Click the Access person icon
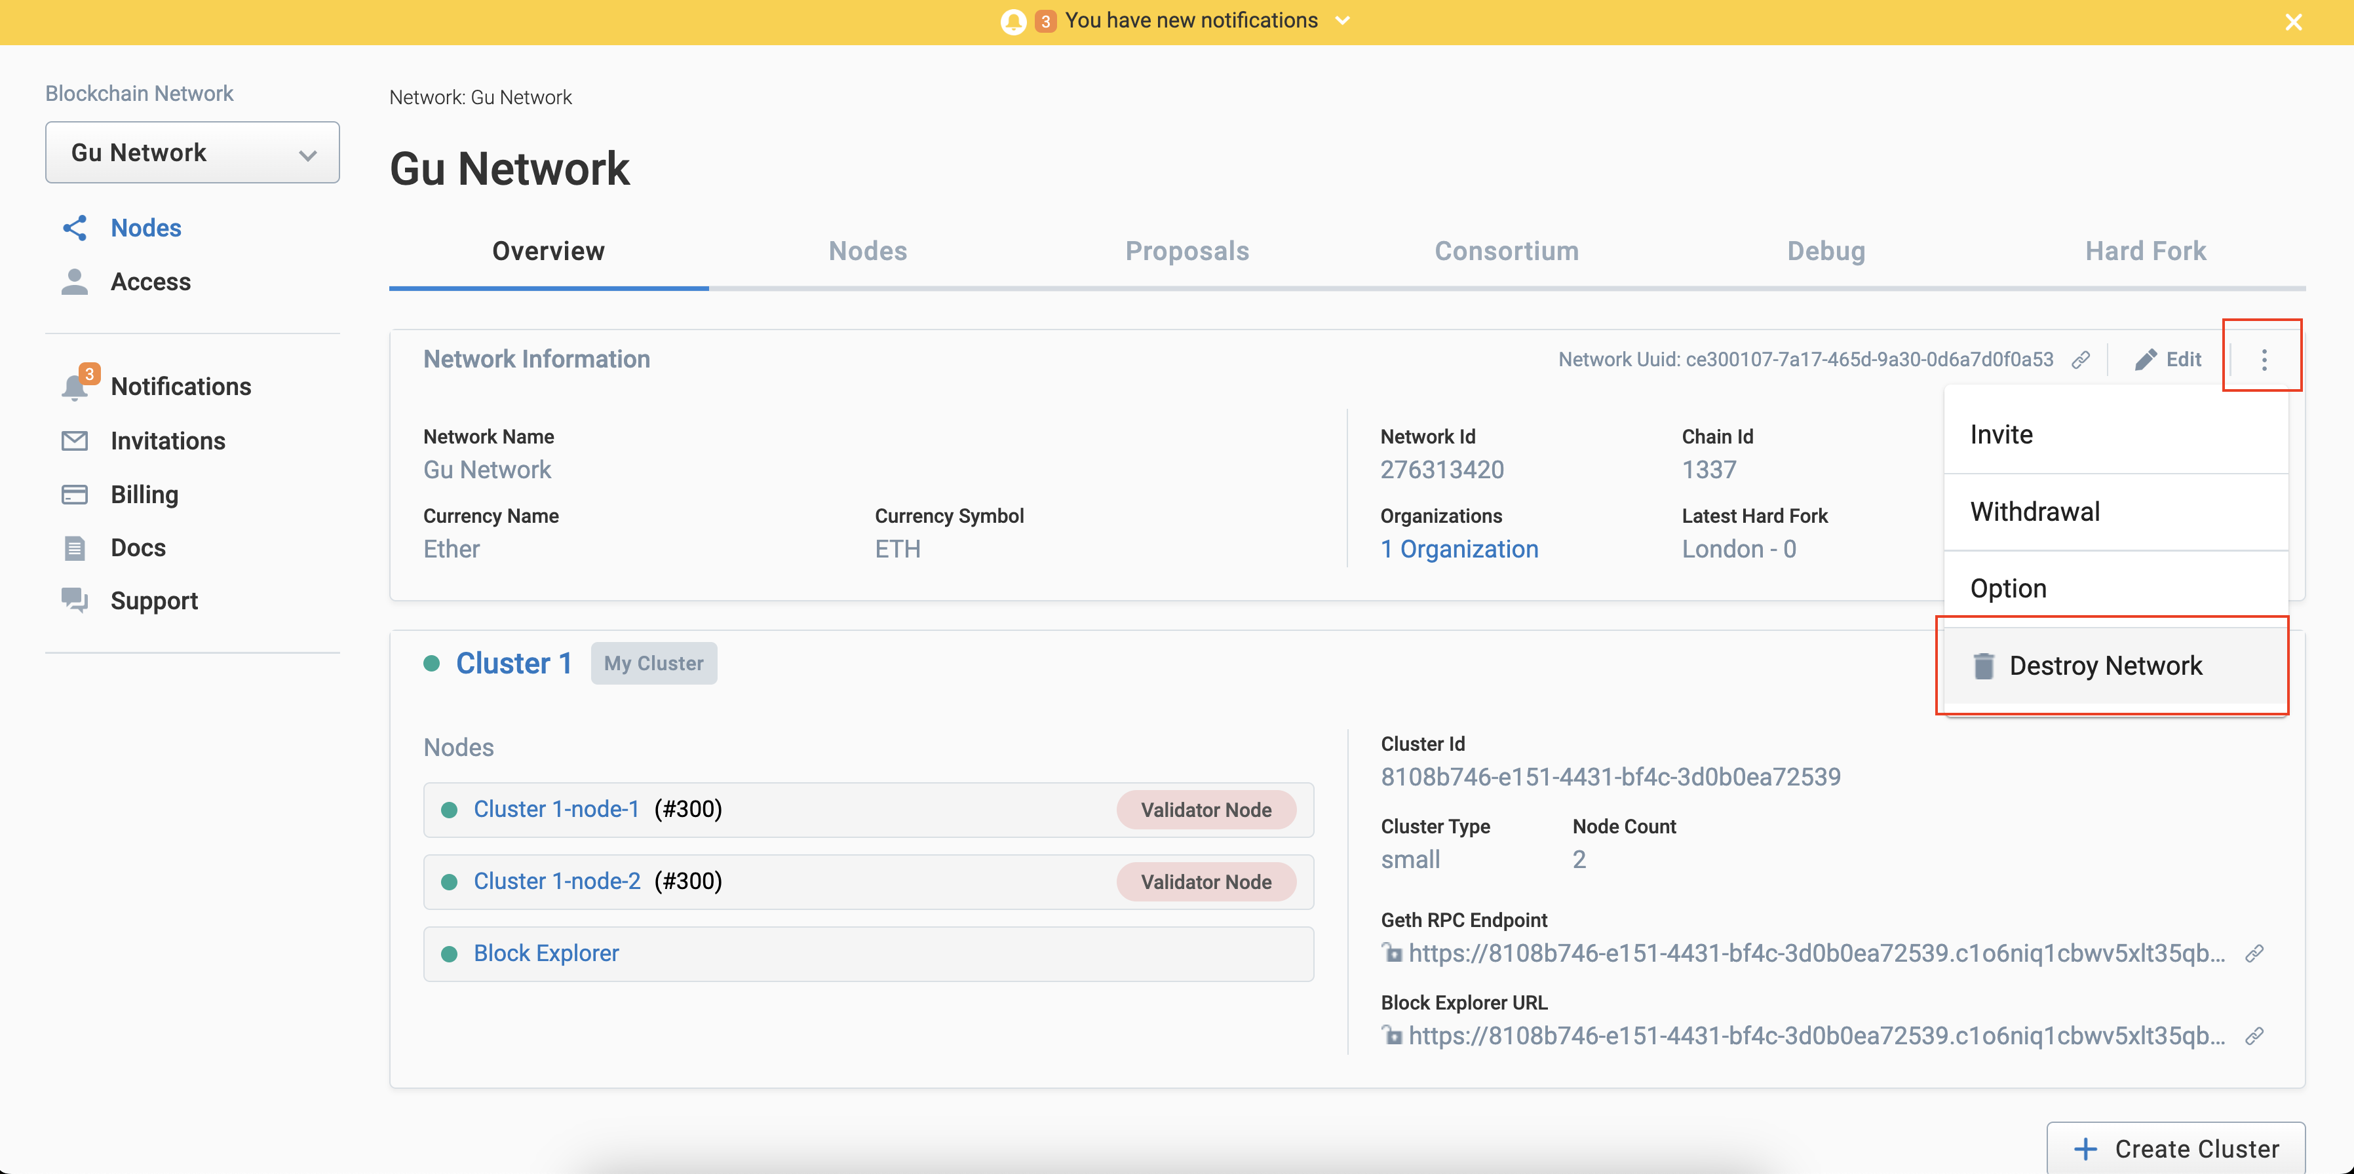The width and height of the screenshot is (2354, 1174). pyautogui.click(x=75, y=282)
